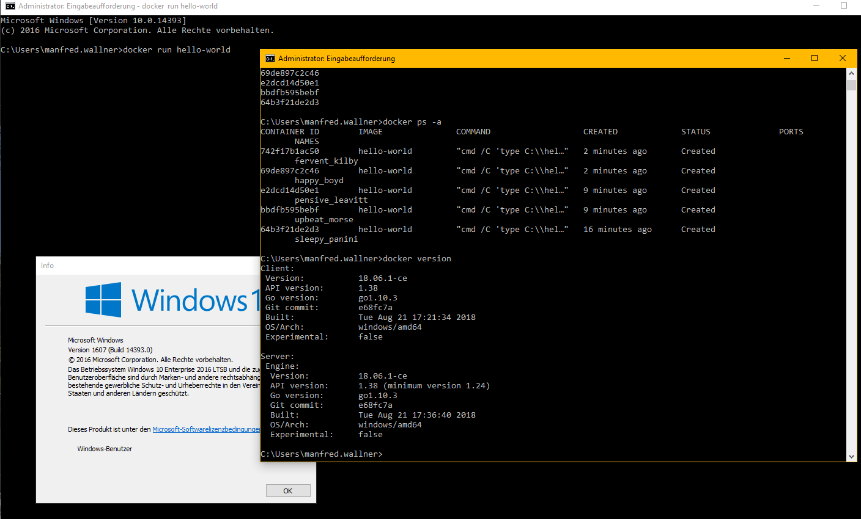Click the container name sleepy_panini
Viewport: 861px width, 519px height.
(327, 239)
